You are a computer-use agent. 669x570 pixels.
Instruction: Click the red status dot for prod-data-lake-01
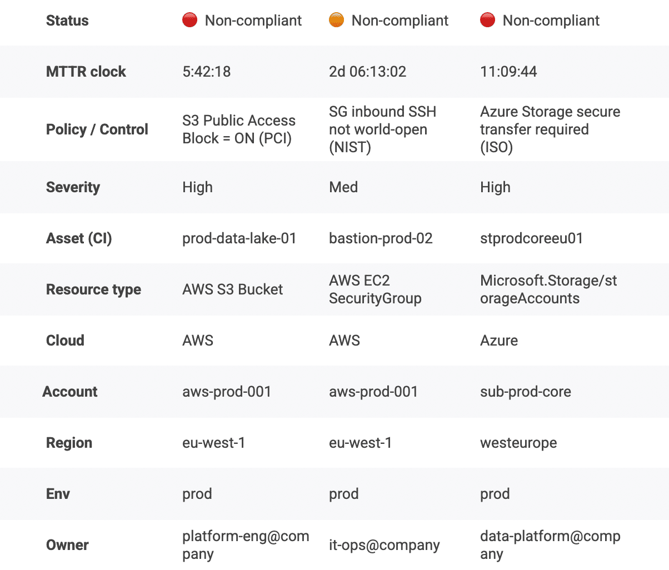click(189, 21)
